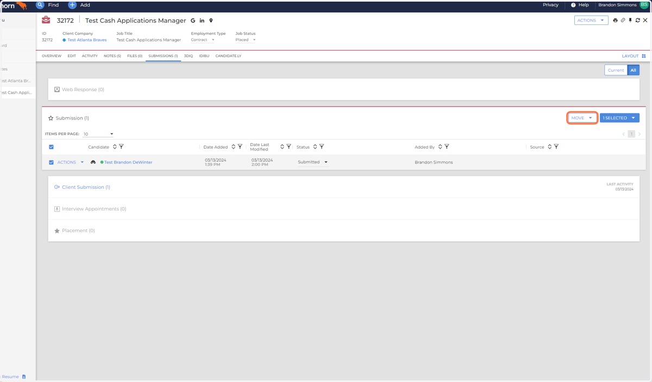Print the record with printer icon

coord(615,20)
